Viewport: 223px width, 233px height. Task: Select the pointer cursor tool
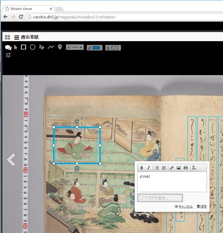pos(16,47)
